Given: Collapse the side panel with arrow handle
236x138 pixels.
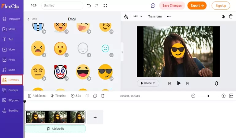Looking at the screenshot, I should pyautogui.click(x=122, y=52).
